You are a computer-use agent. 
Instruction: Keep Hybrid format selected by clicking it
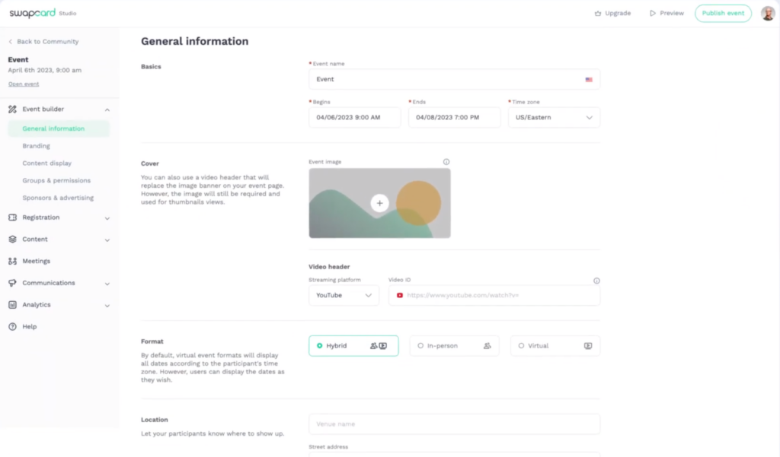click(x=353, y=345)
